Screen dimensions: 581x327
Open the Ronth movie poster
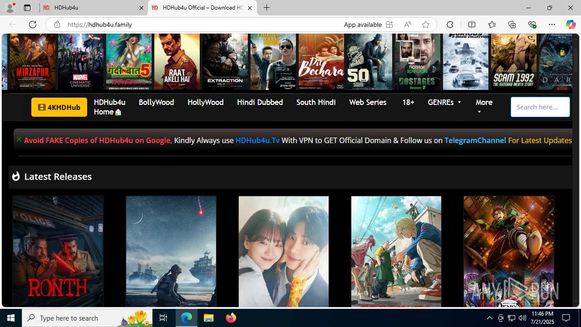tap(58, 251)
